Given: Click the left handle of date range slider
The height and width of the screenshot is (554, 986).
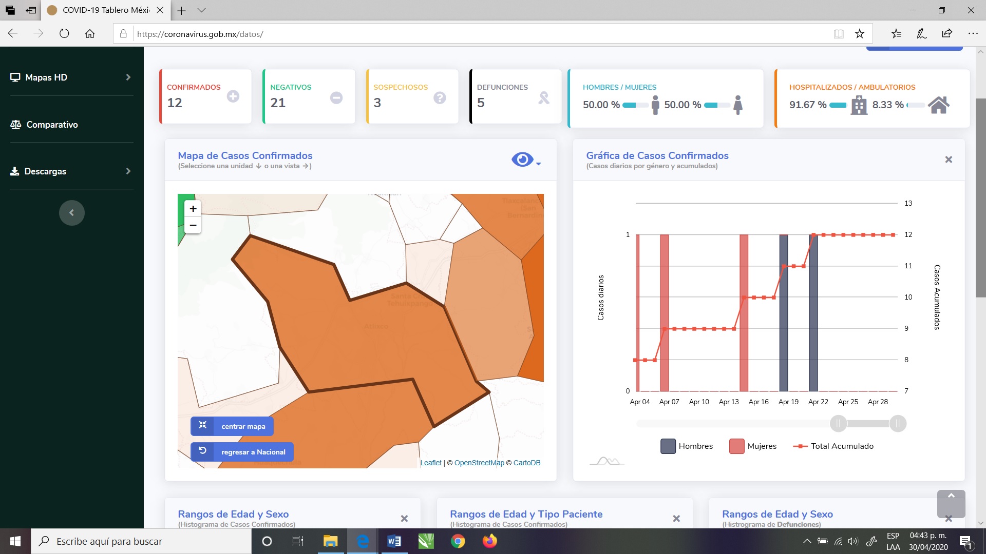Looking at the screenshot, I should pyautogui.click(x=838, y=424).
